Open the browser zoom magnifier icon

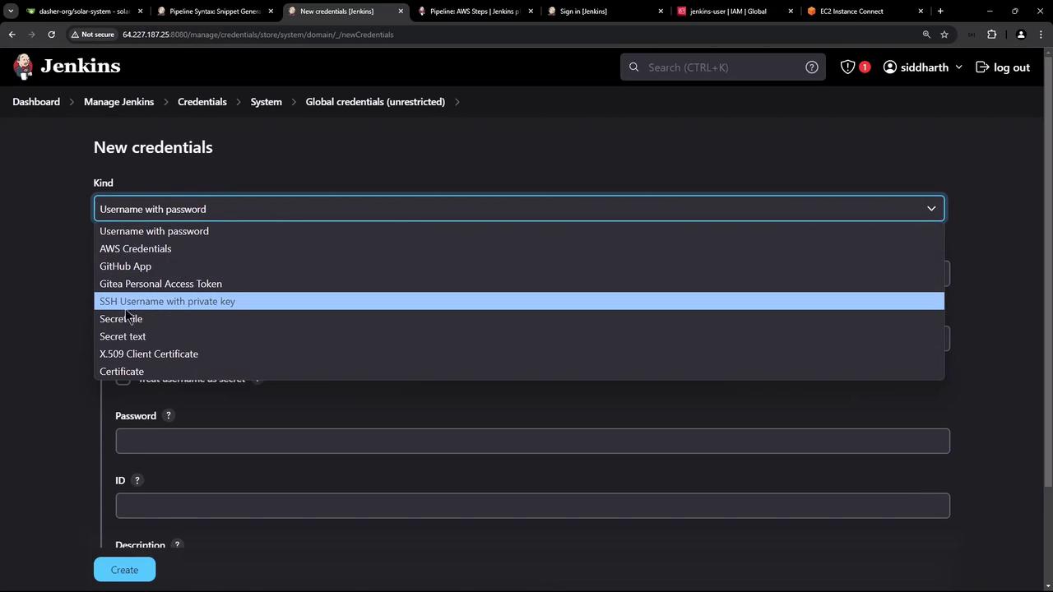[x=926, y=35]
